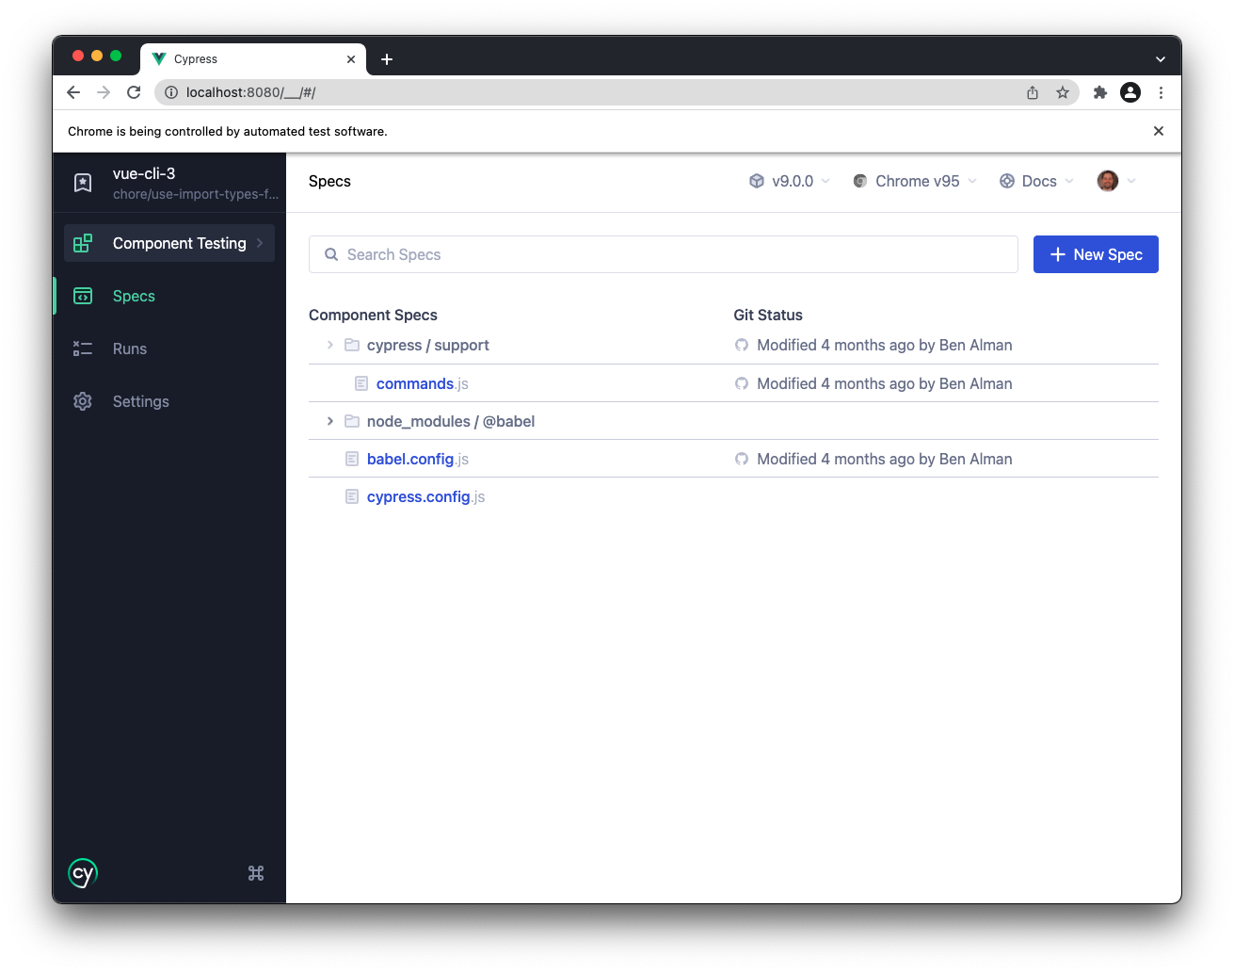Click the Git Status column header
The height and width of the screenshot is (973, 1234).
[768, 315]
